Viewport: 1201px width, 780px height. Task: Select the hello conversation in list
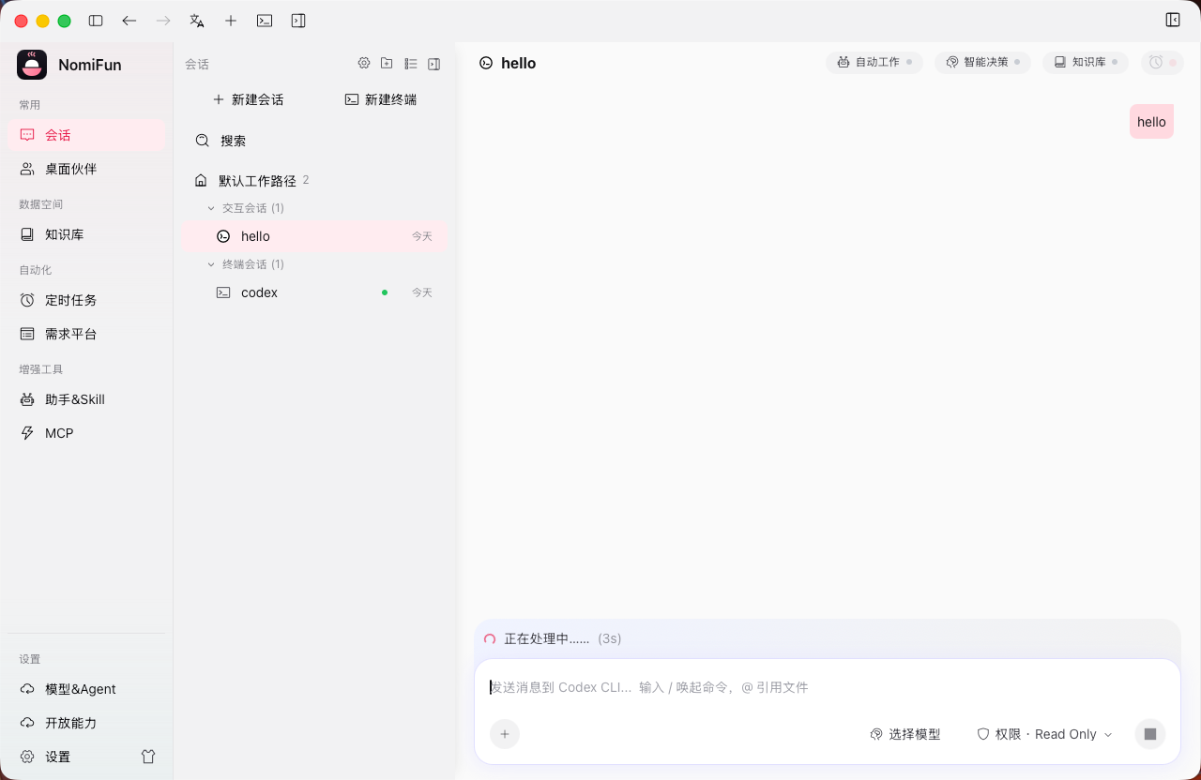(x=314, y=236)
